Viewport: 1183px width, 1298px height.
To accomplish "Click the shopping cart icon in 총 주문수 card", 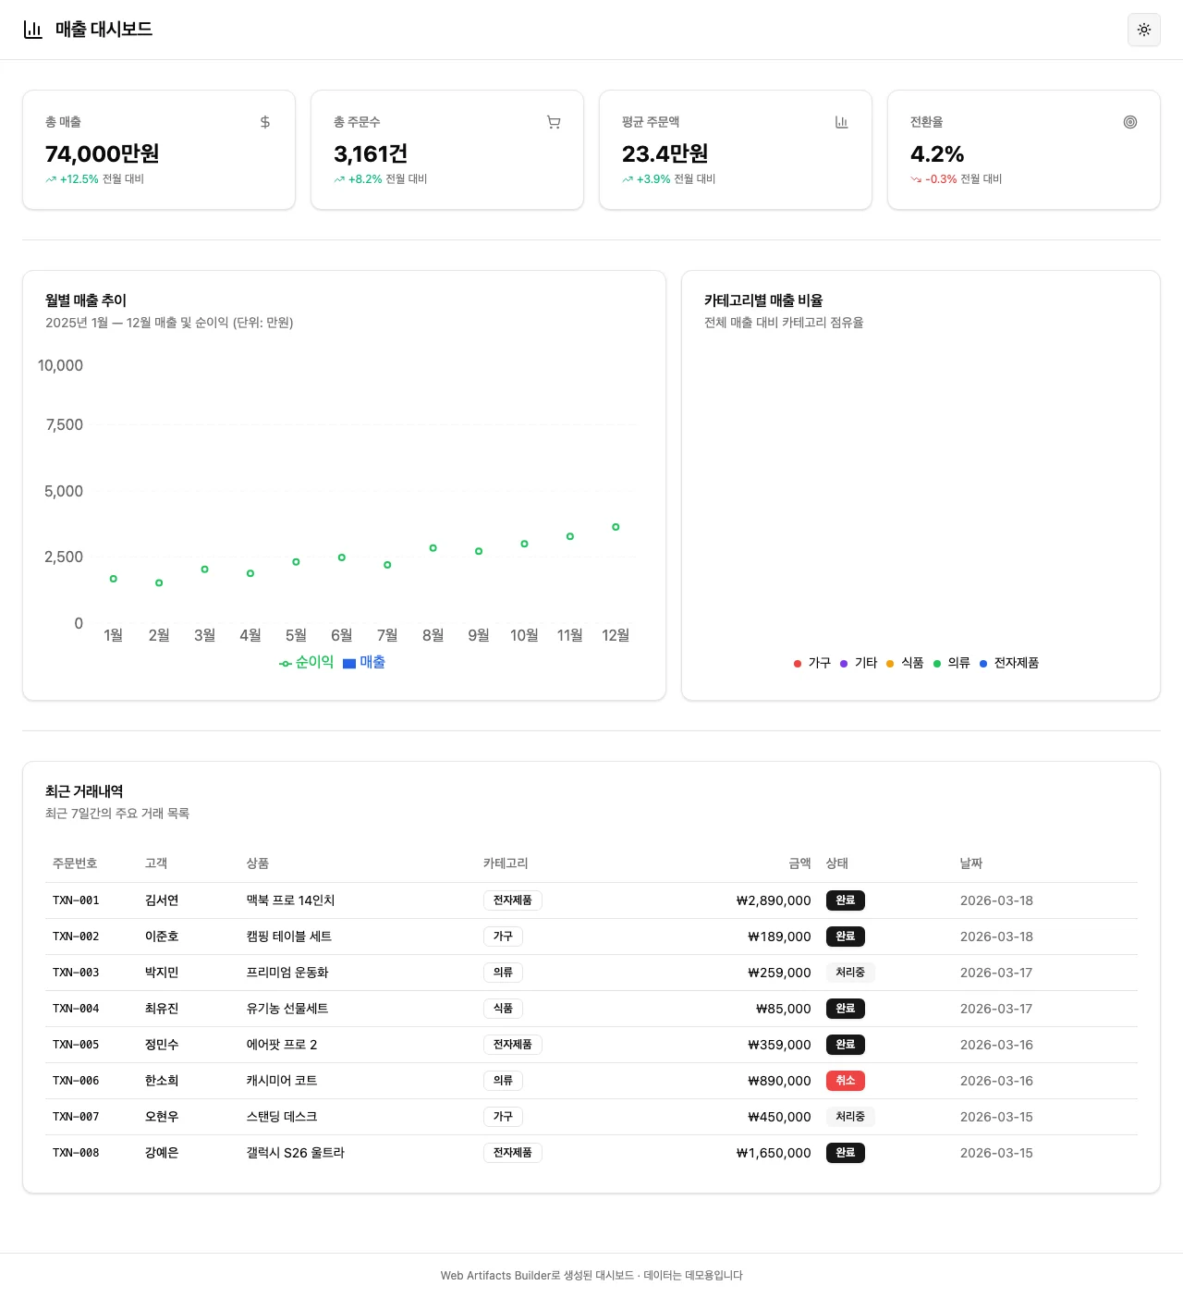I will (x=554, y=122).
